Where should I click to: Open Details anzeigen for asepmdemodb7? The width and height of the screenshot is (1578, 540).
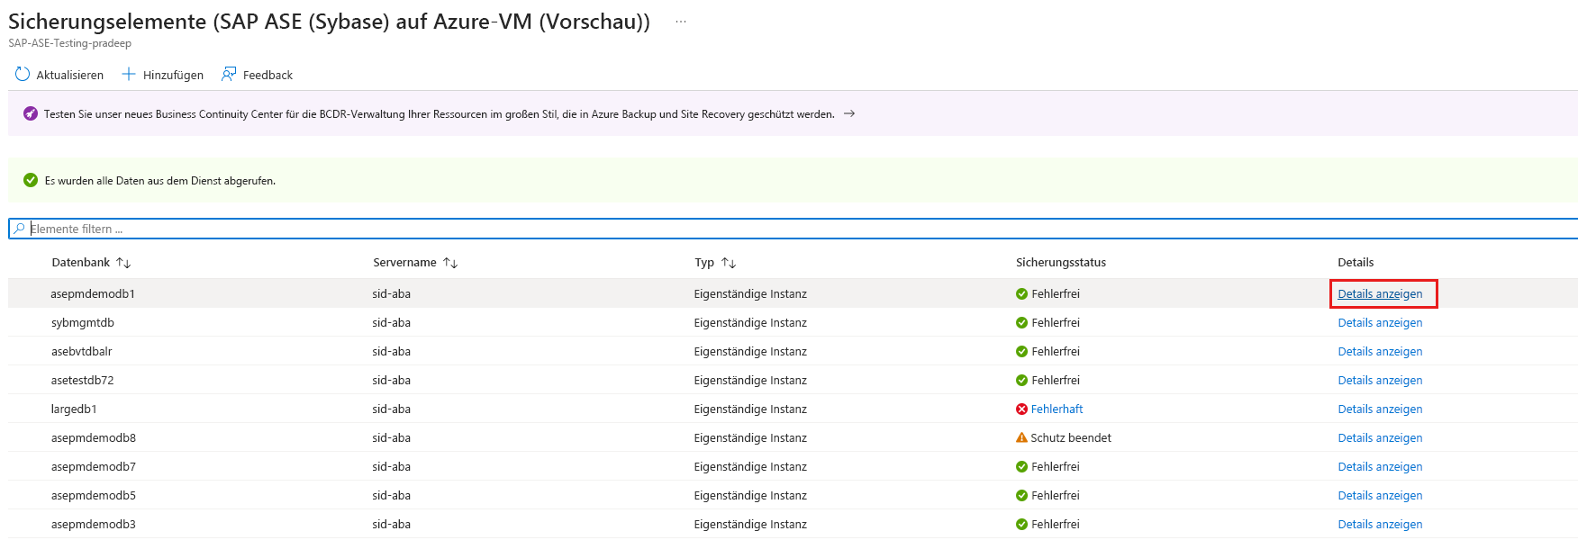click(x=1380, y=466)
